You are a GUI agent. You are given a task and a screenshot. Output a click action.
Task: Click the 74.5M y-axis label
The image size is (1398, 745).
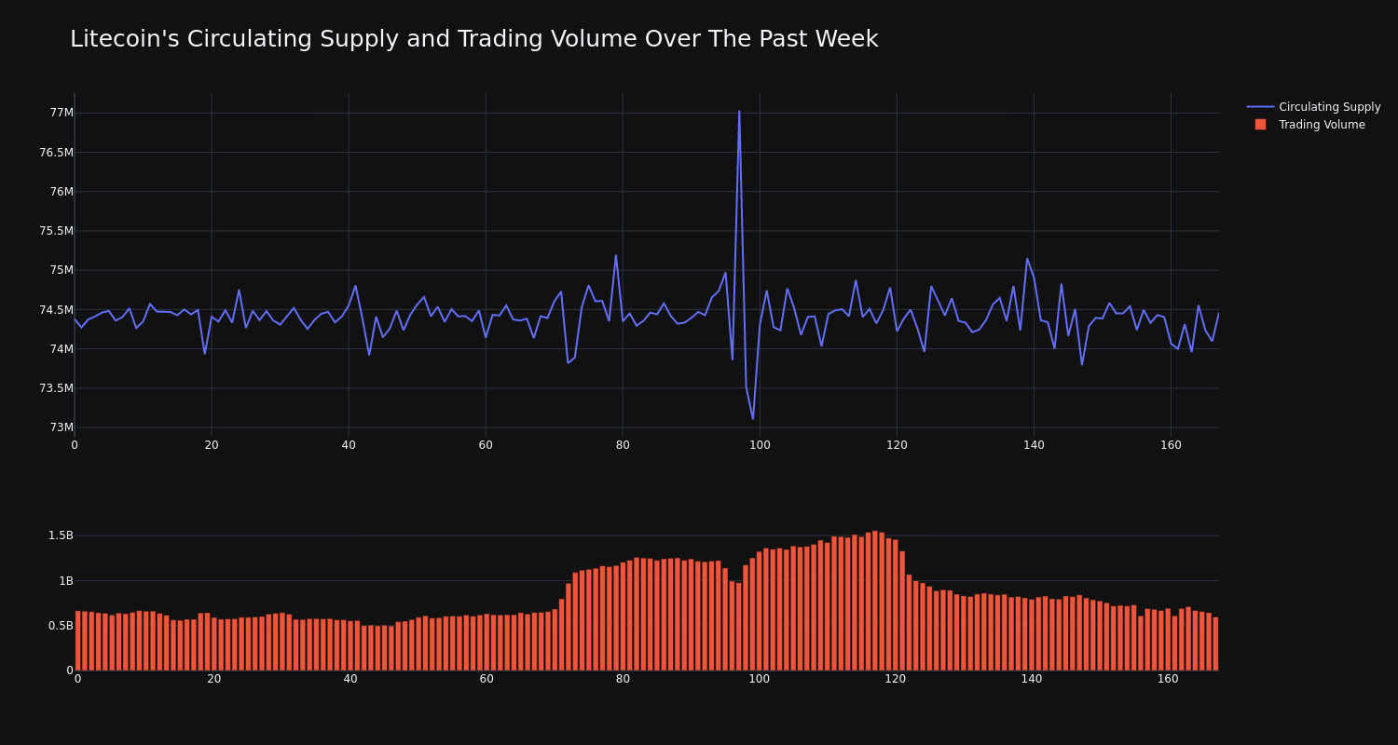point(56,310)
